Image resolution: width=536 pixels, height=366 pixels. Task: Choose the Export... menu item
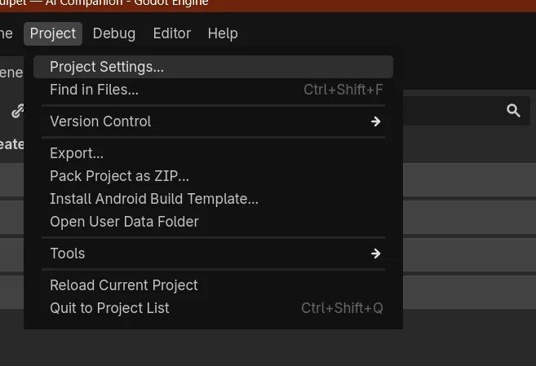(x=213, y=153)
